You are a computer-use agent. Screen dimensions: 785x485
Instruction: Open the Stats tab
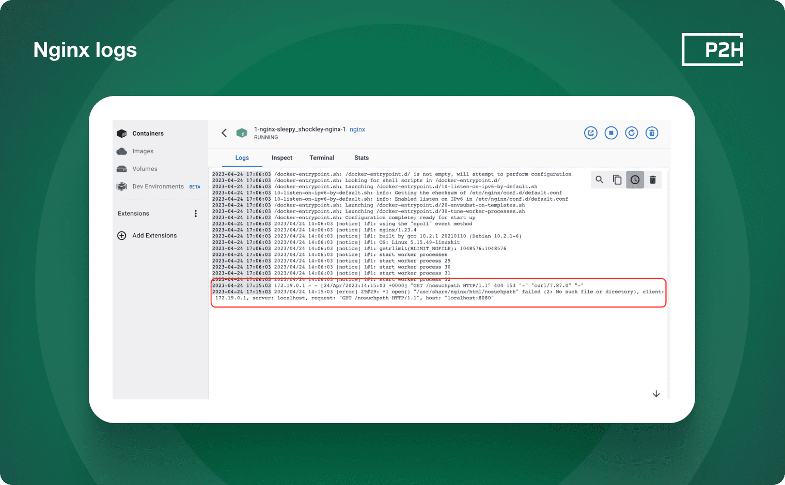[362, 158]
